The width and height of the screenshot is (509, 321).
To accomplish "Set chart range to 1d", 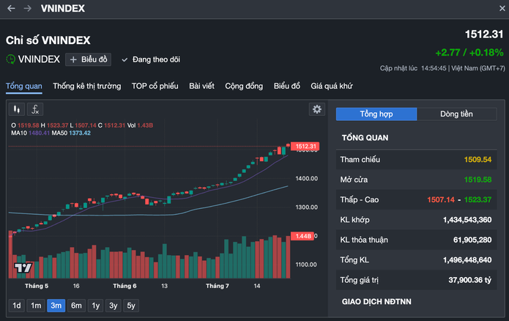I will point(17,306).
